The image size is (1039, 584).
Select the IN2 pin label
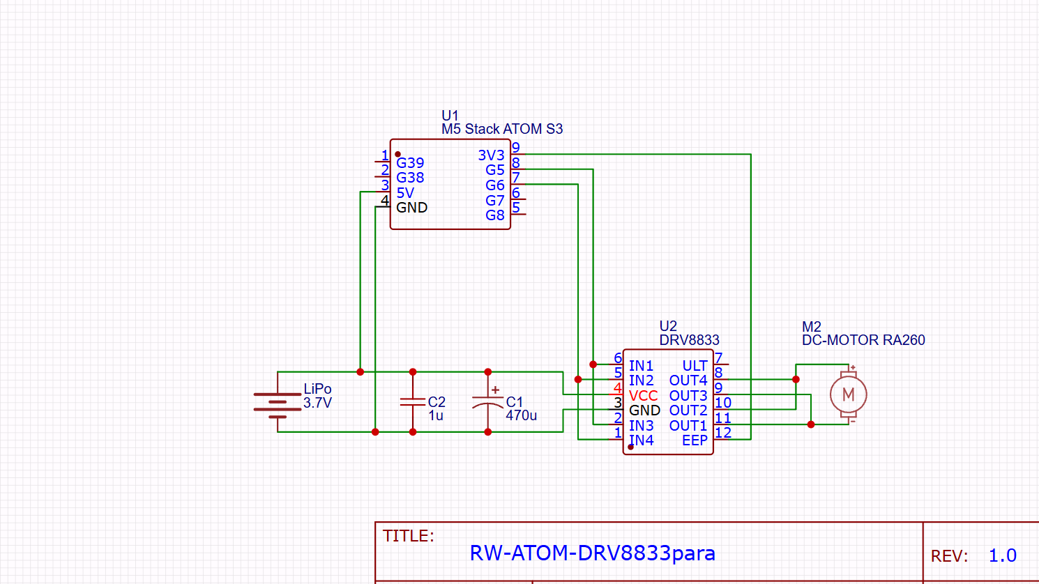click(x=641, y=381)
